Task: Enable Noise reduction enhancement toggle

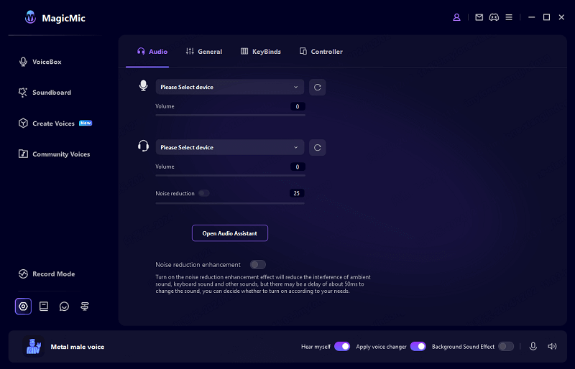Action: point(258,265)
